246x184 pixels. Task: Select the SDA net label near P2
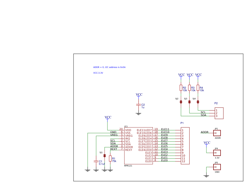coord(203,115)
